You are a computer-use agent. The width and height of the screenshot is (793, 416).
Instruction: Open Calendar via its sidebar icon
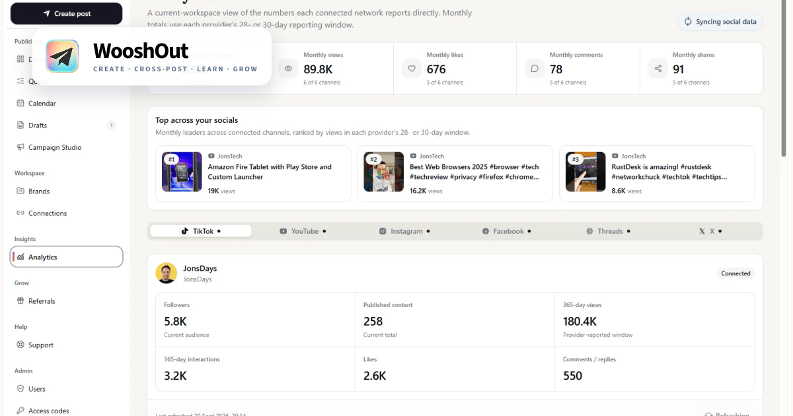[x=20, y=104]
